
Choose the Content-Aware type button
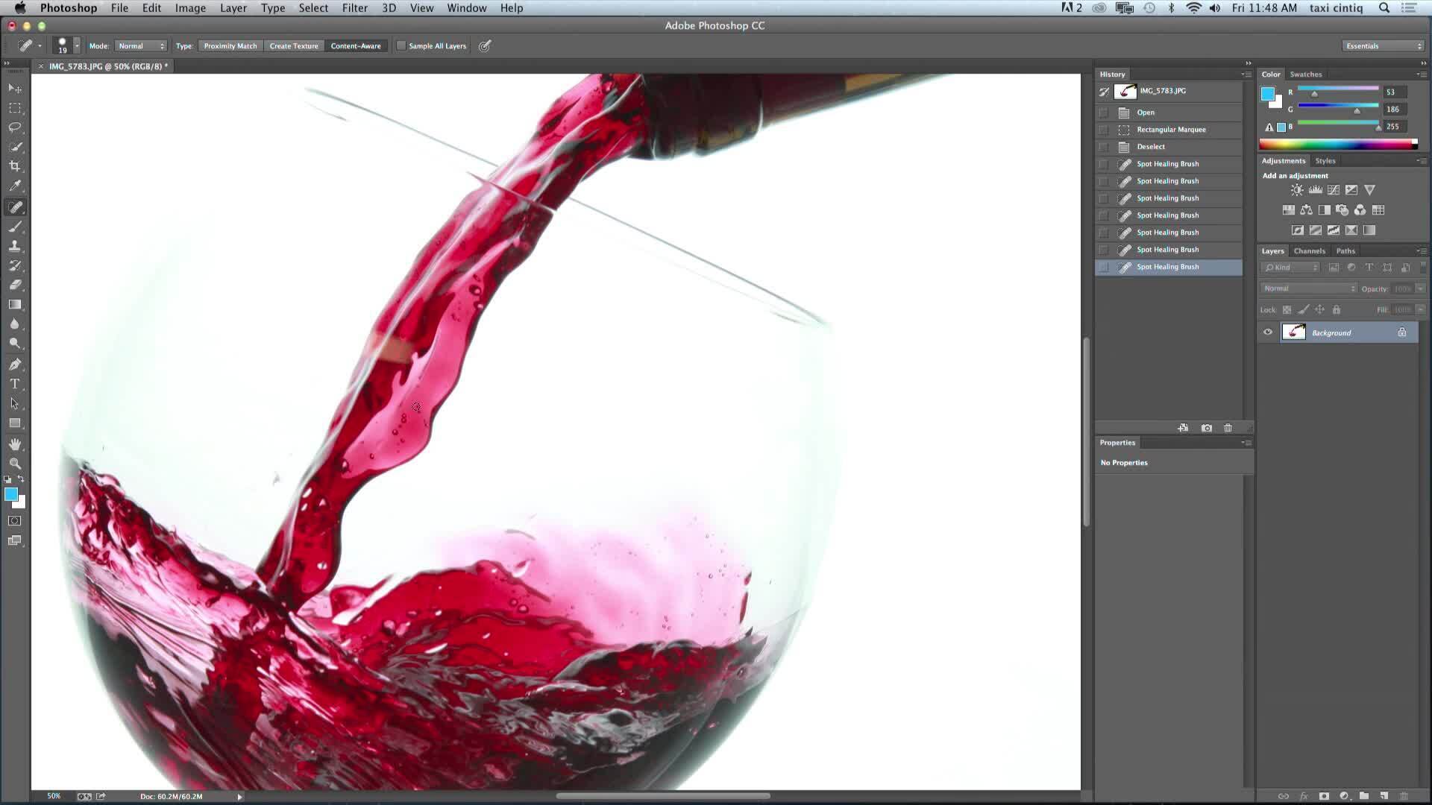pos(356,45)
